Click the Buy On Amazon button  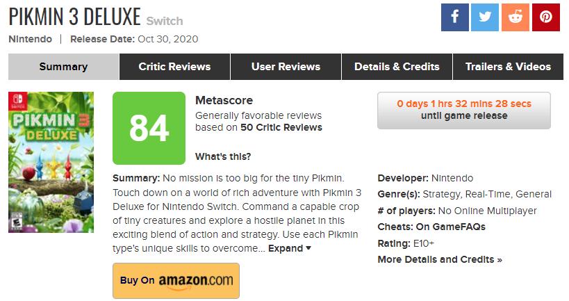tap(176, 280)
